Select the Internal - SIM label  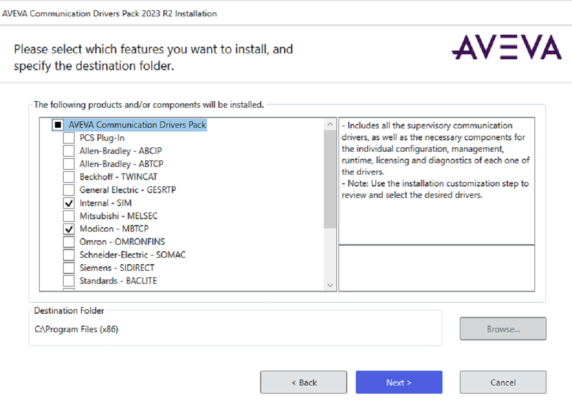point(106,203)
